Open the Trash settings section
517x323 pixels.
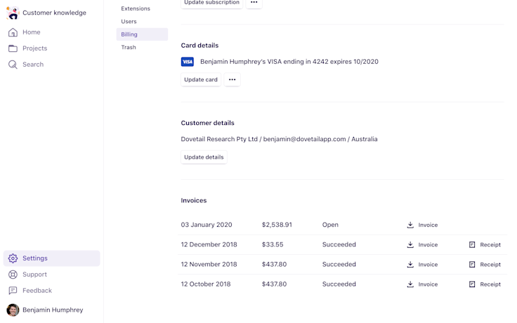pos(129,48)
